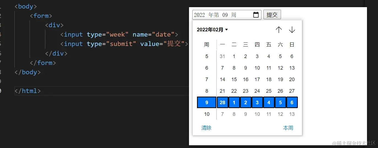Expand the 2022年02月 month dropdown
Viewport: 378px width, 148px height.
[212, 30]
